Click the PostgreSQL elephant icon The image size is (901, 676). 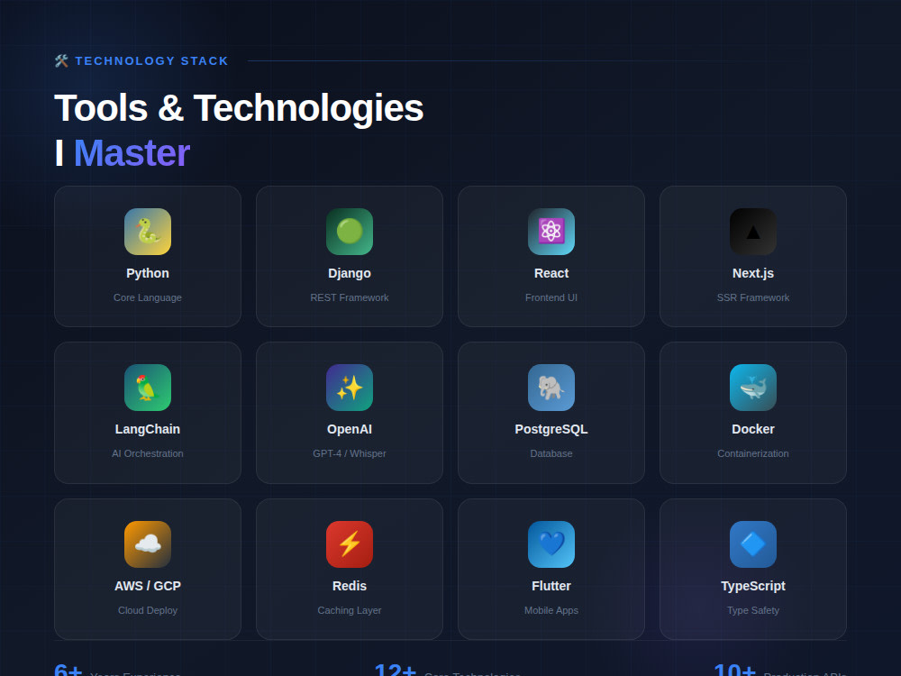551,388
